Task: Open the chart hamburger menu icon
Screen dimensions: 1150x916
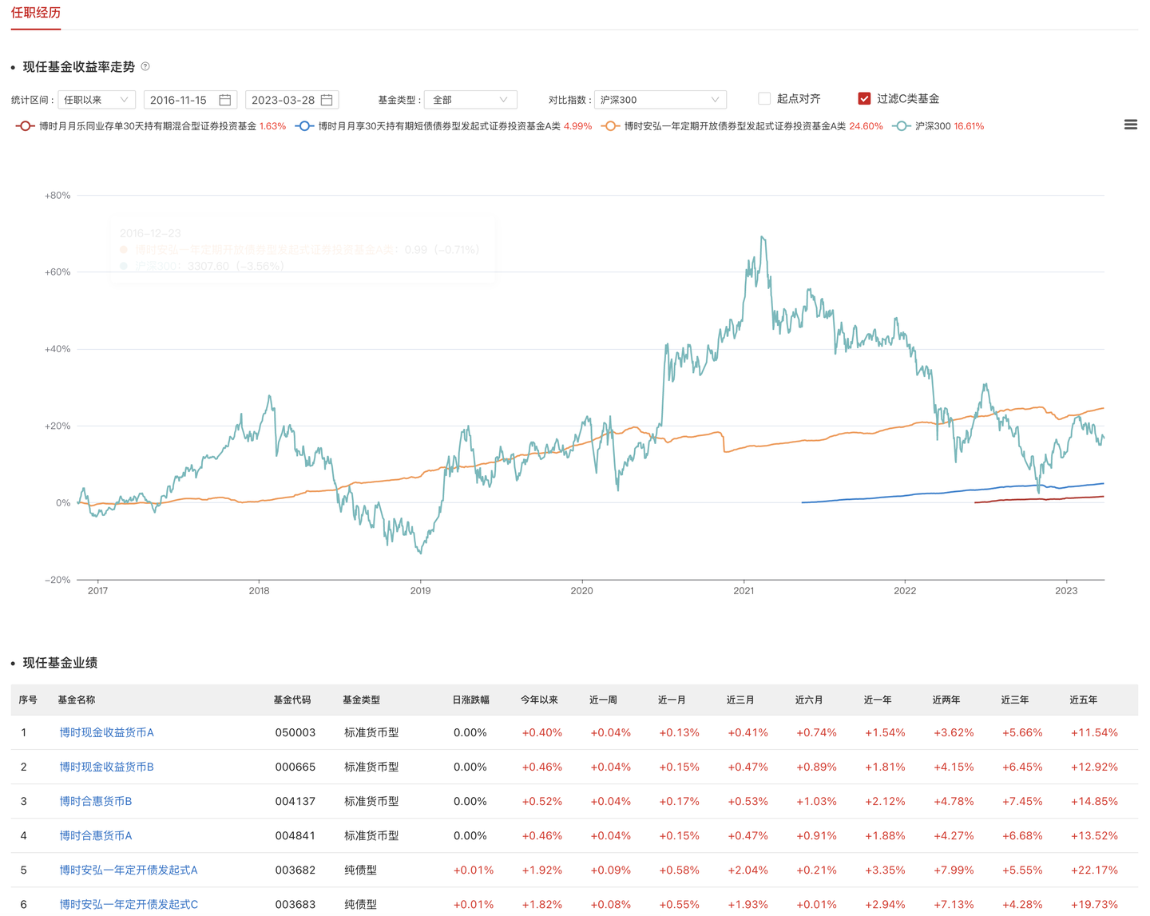Action: coord(1130,125)
